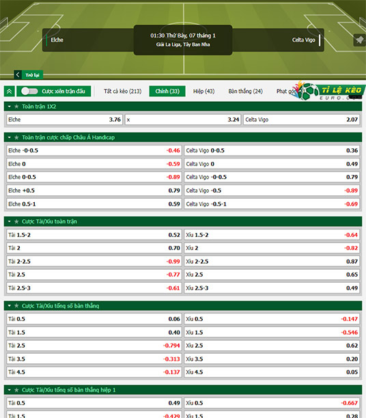
Task: Click the collapse-all double chevron icon
Action: [x=10, y=91]
